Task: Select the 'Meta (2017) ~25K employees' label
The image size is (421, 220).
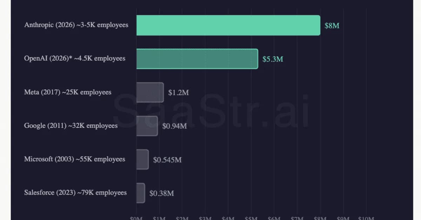Action: [x=68, y=92]
